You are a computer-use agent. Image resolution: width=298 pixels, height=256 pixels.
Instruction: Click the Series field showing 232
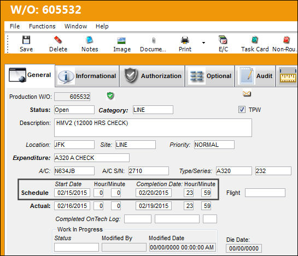(x=273, y=171)
